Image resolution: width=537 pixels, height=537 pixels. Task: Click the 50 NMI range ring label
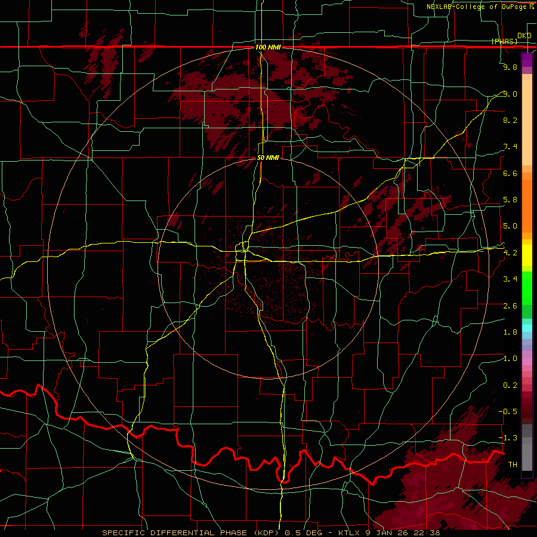(268, 158)
